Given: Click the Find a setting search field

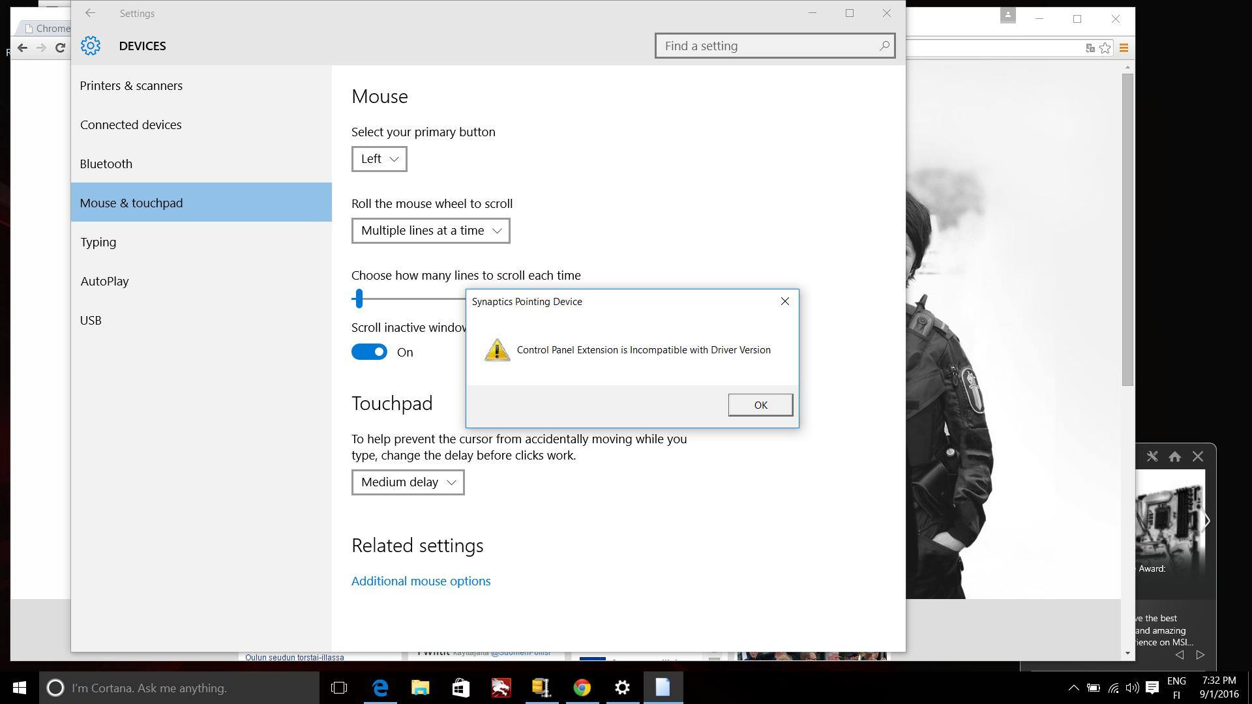Looking at the screenshot, I should [x=766, y=46].
